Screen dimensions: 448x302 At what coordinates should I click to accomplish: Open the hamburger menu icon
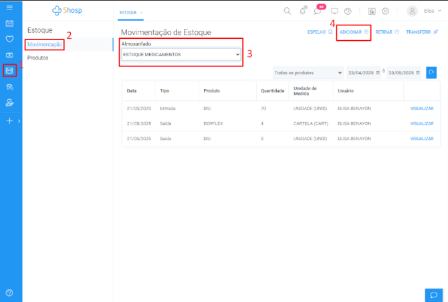pyautogui.click(x=9, y=8)
